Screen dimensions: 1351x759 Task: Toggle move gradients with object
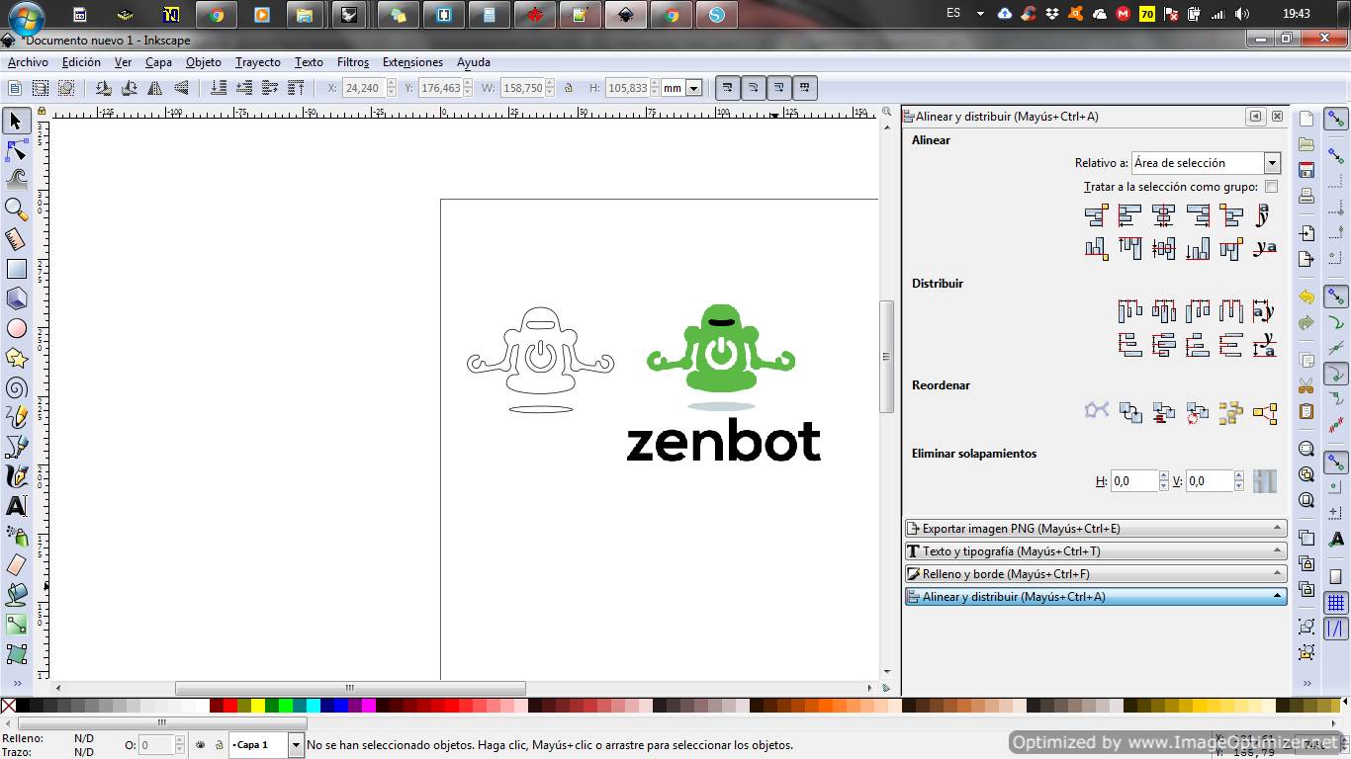[779, 88]
